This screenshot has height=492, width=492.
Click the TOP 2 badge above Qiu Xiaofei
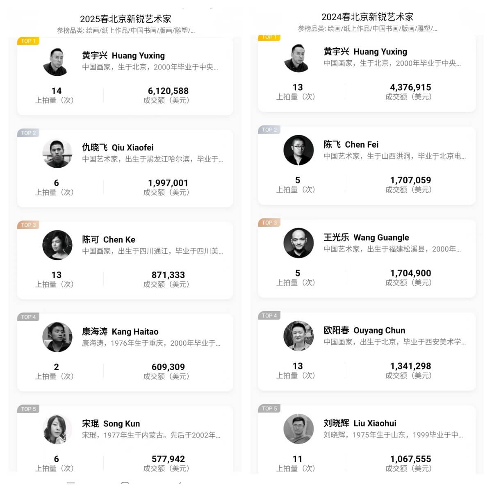pos(28,133)
